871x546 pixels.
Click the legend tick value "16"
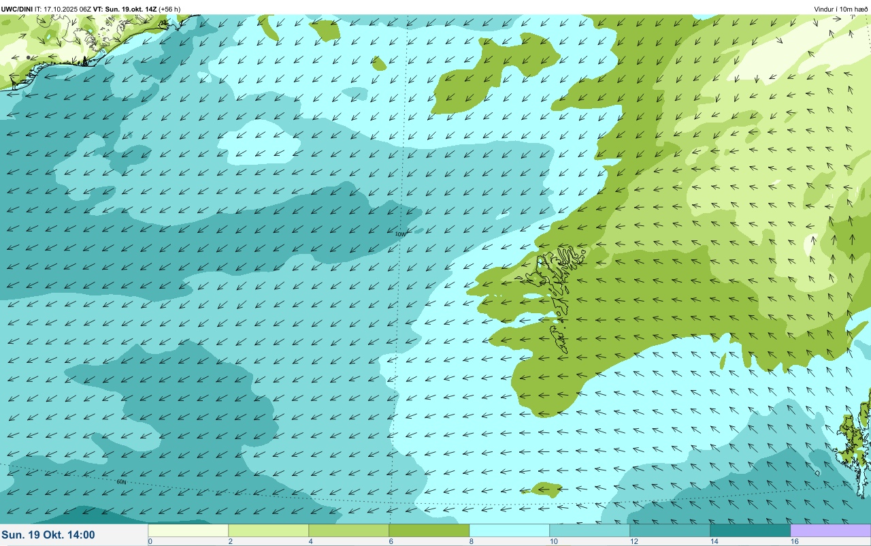[795, 541]
